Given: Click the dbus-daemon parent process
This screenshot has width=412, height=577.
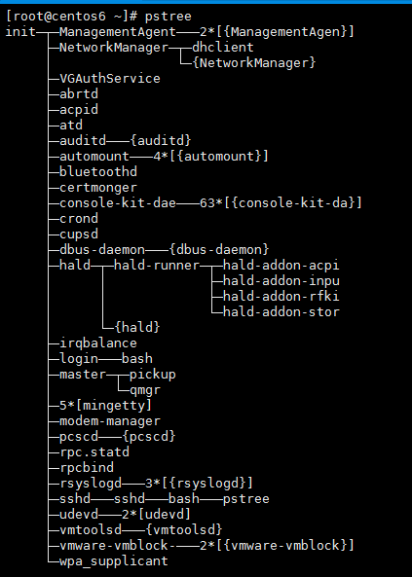Looking at the screenshot, I should (102, 250).
